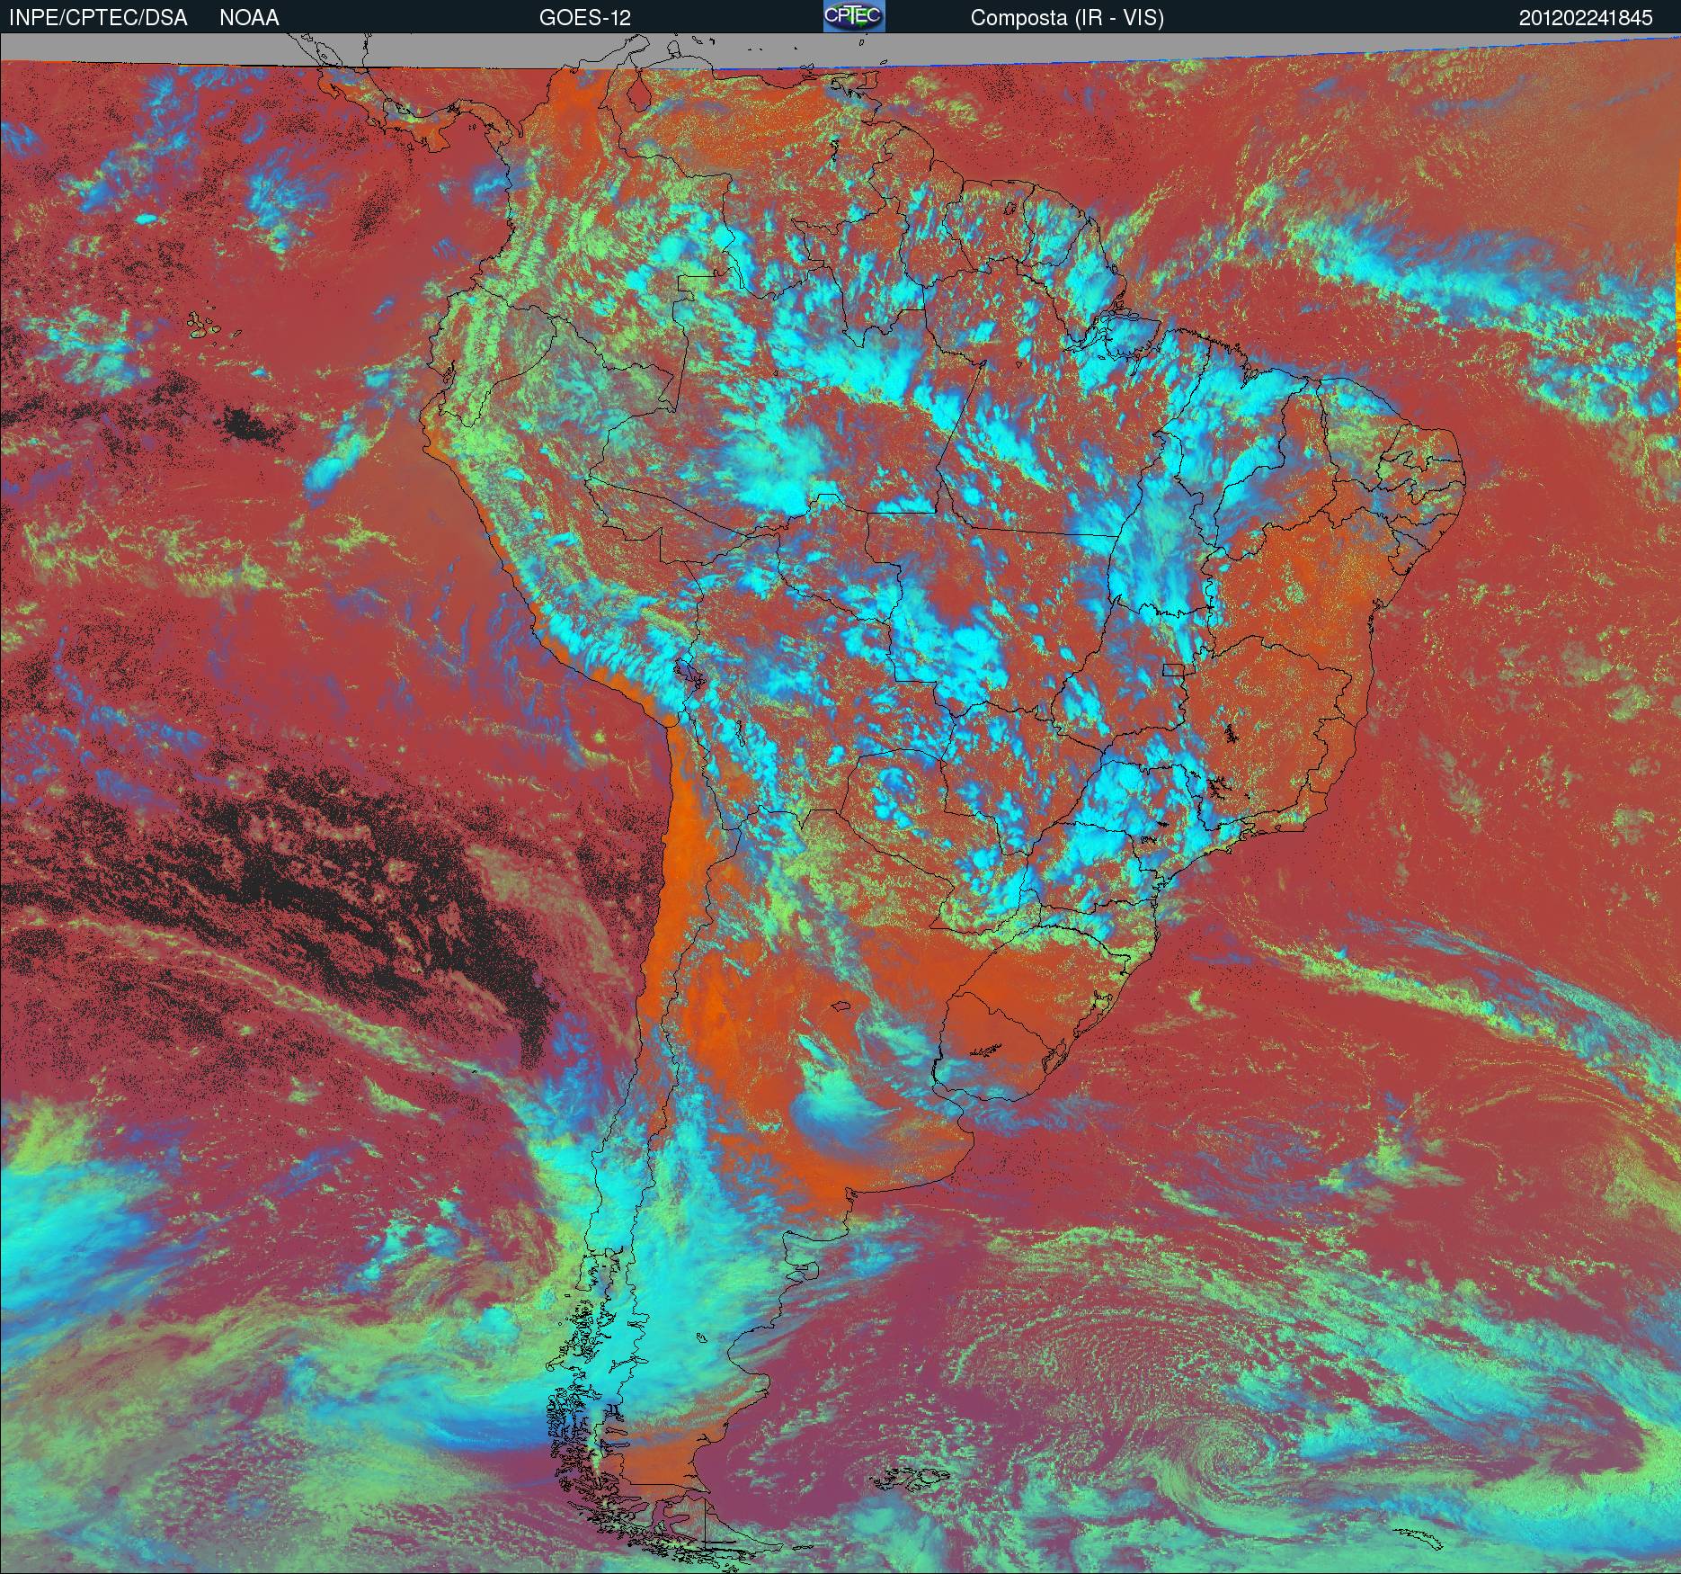This screenshot has width=1681, height=1574.
Task: Click the Composta (IR - VIS) title
Action: (1067, 18)
